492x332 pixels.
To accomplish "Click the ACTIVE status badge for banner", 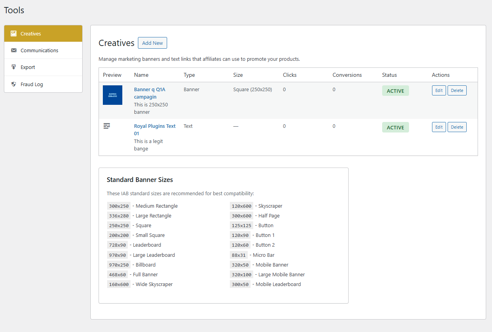I will (395, 91).
